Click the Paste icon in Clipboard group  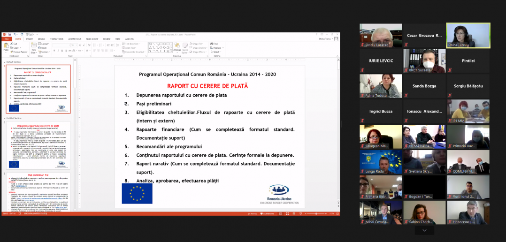6,46
